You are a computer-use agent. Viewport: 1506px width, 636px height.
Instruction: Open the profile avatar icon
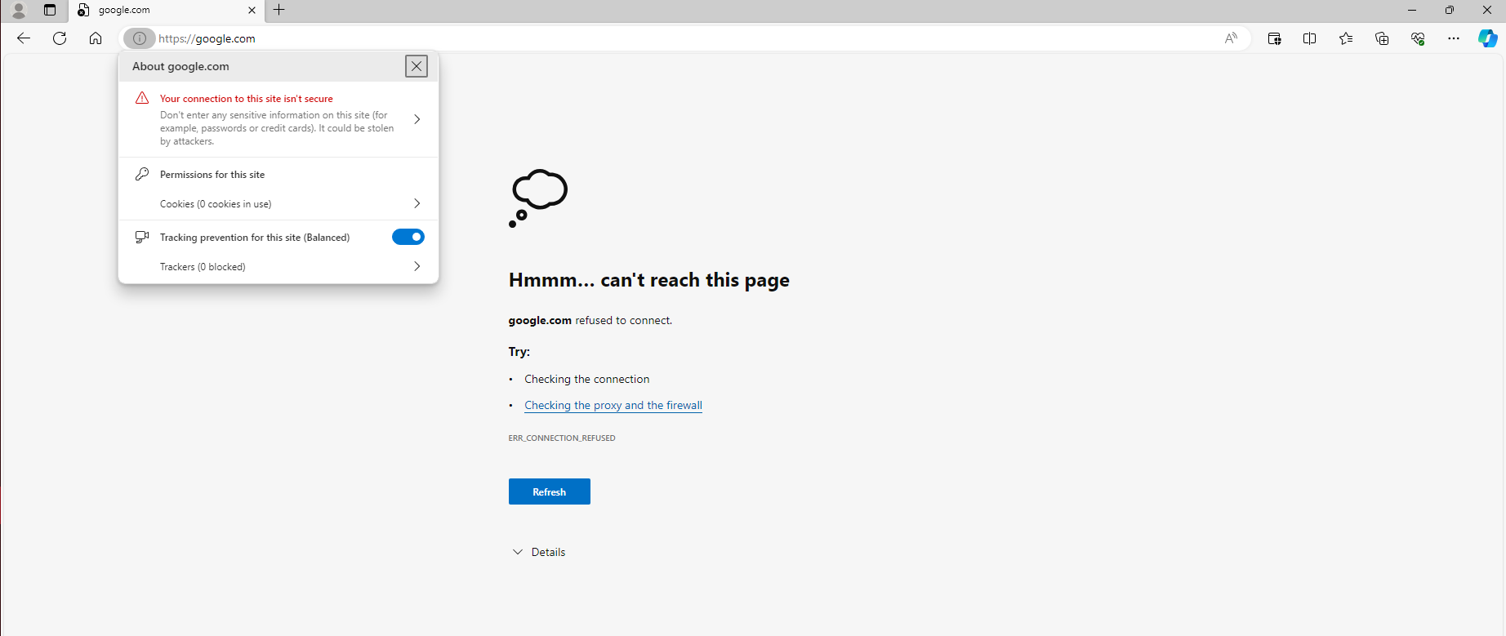pos(19,10)
